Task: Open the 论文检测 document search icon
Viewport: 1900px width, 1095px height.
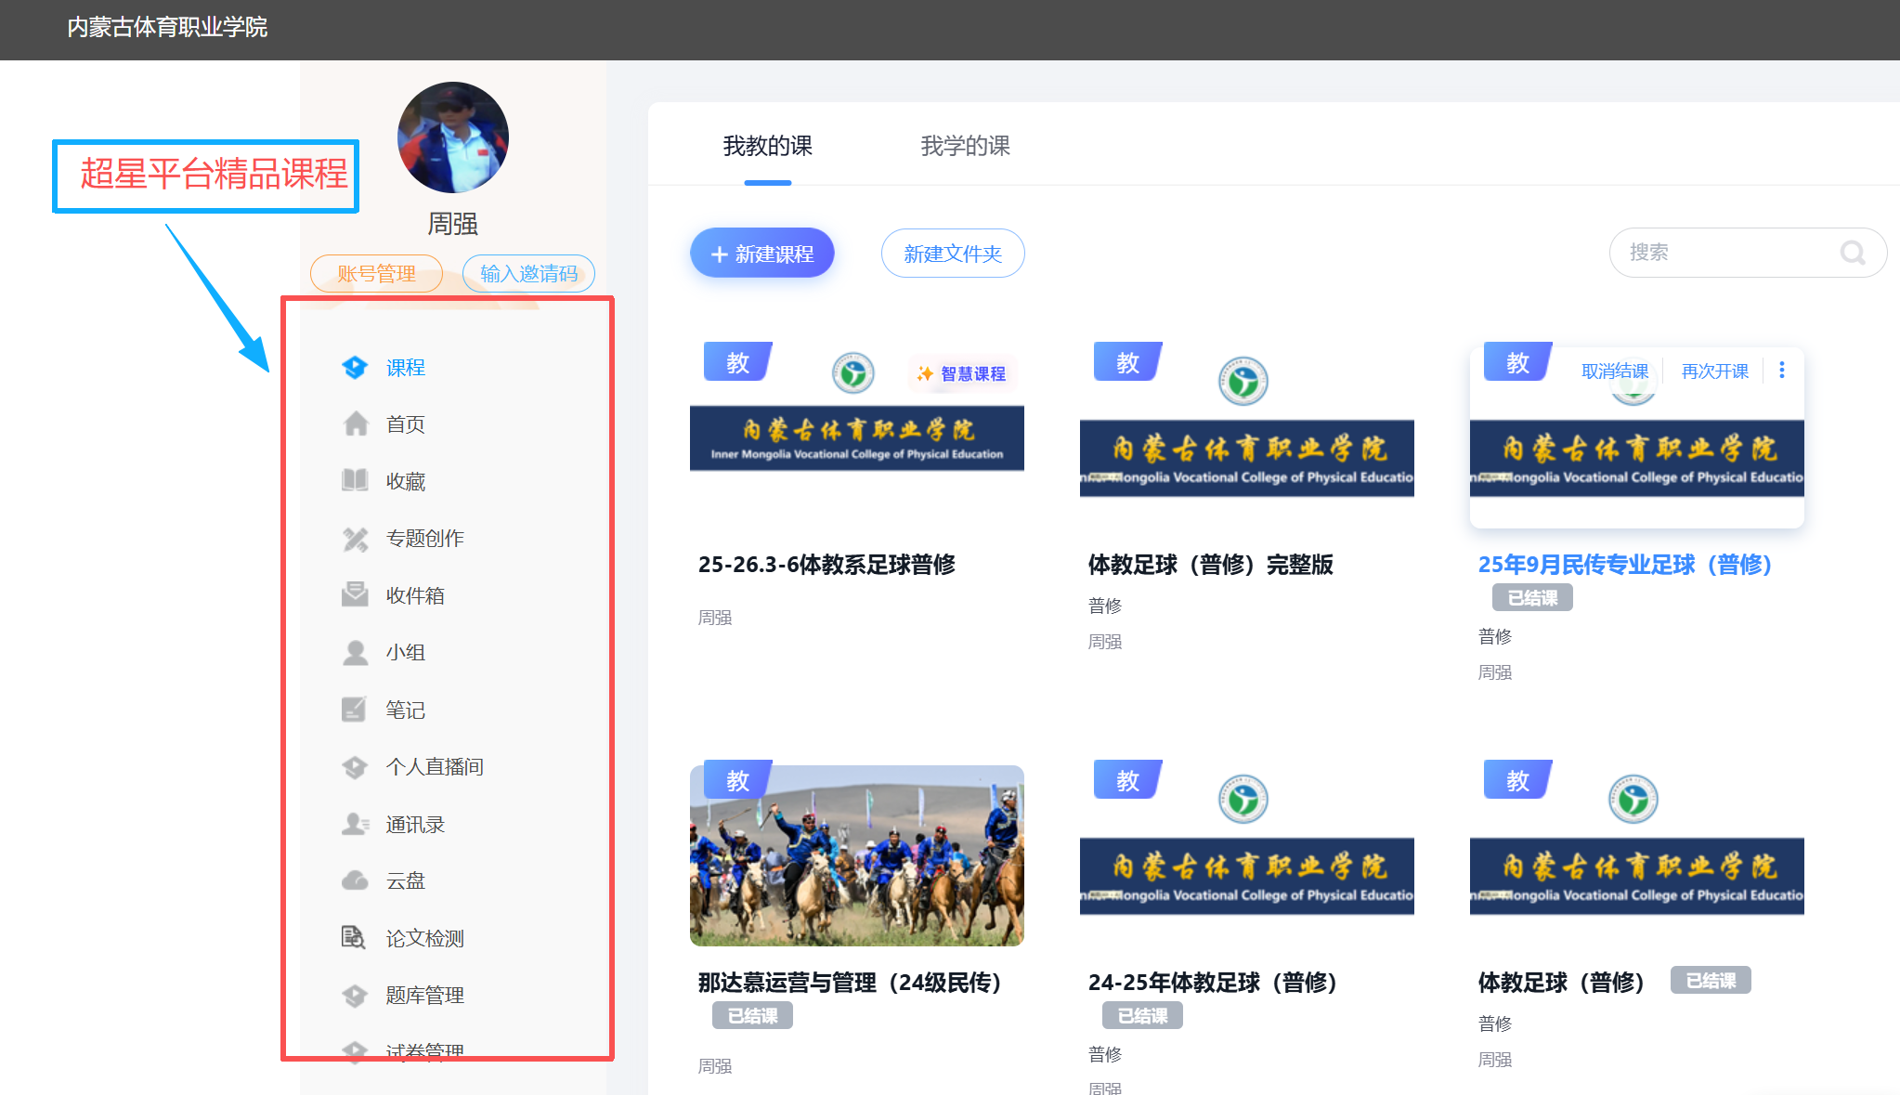Action: coord(354,938)
